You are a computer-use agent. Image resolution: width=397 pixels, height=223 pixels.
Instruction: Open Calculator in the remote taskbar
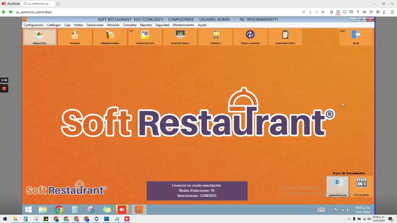pyautogui.click(x=75, y=210)
